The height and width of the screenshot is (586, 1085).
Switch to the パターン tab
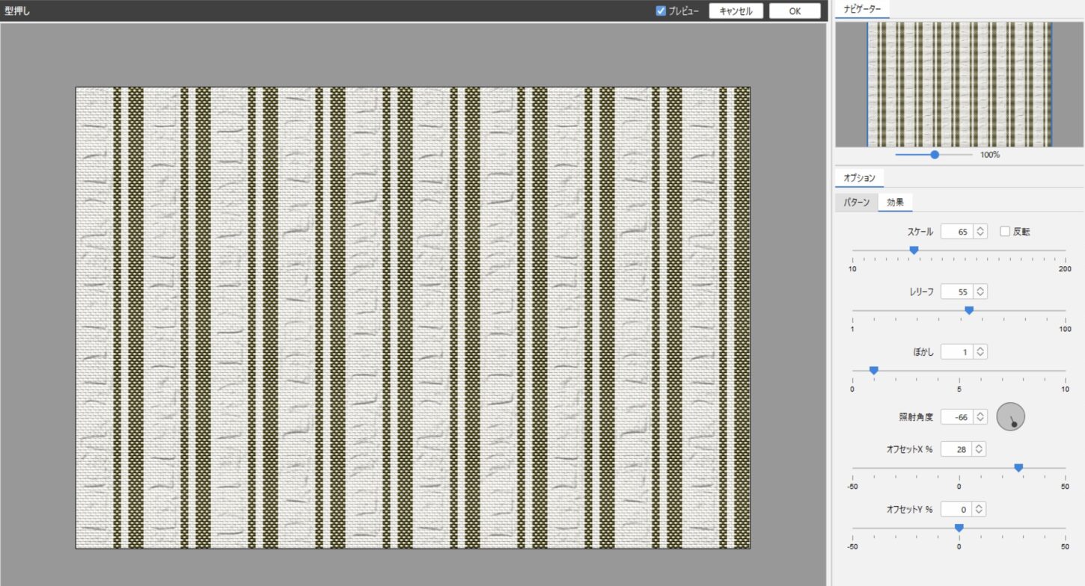[x=857, y=203]
